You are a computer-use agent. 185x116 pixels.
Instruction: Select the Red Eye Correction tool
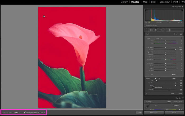[x=156, y=30]
